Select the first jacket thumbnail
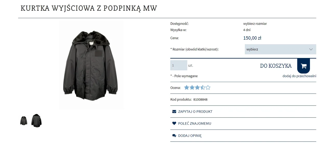 tap(24, 121)
